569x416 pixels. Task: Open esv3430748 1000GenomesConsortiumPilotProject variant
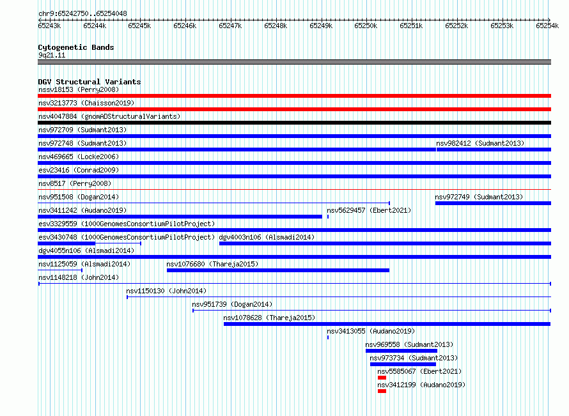(127, 237)
